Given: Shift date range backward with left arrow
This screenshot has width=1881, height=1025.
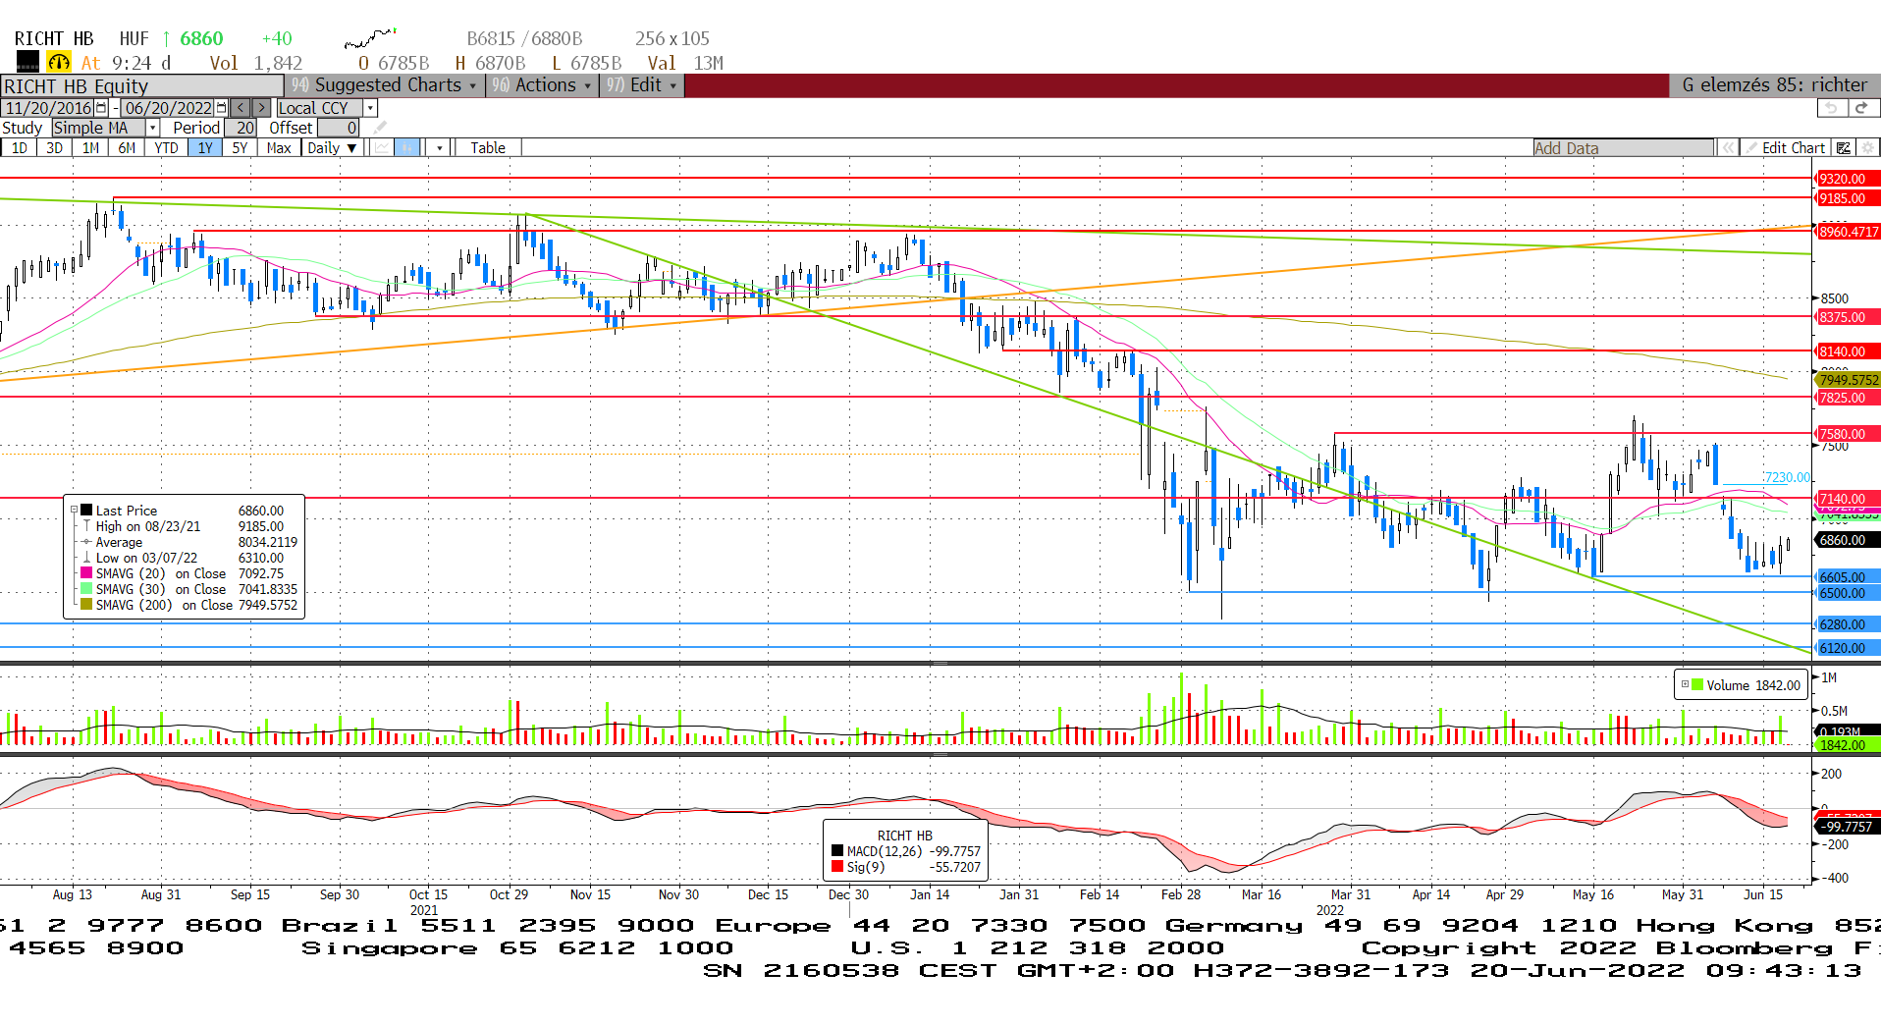Looking at the screenshot, I should click(241, 108).
